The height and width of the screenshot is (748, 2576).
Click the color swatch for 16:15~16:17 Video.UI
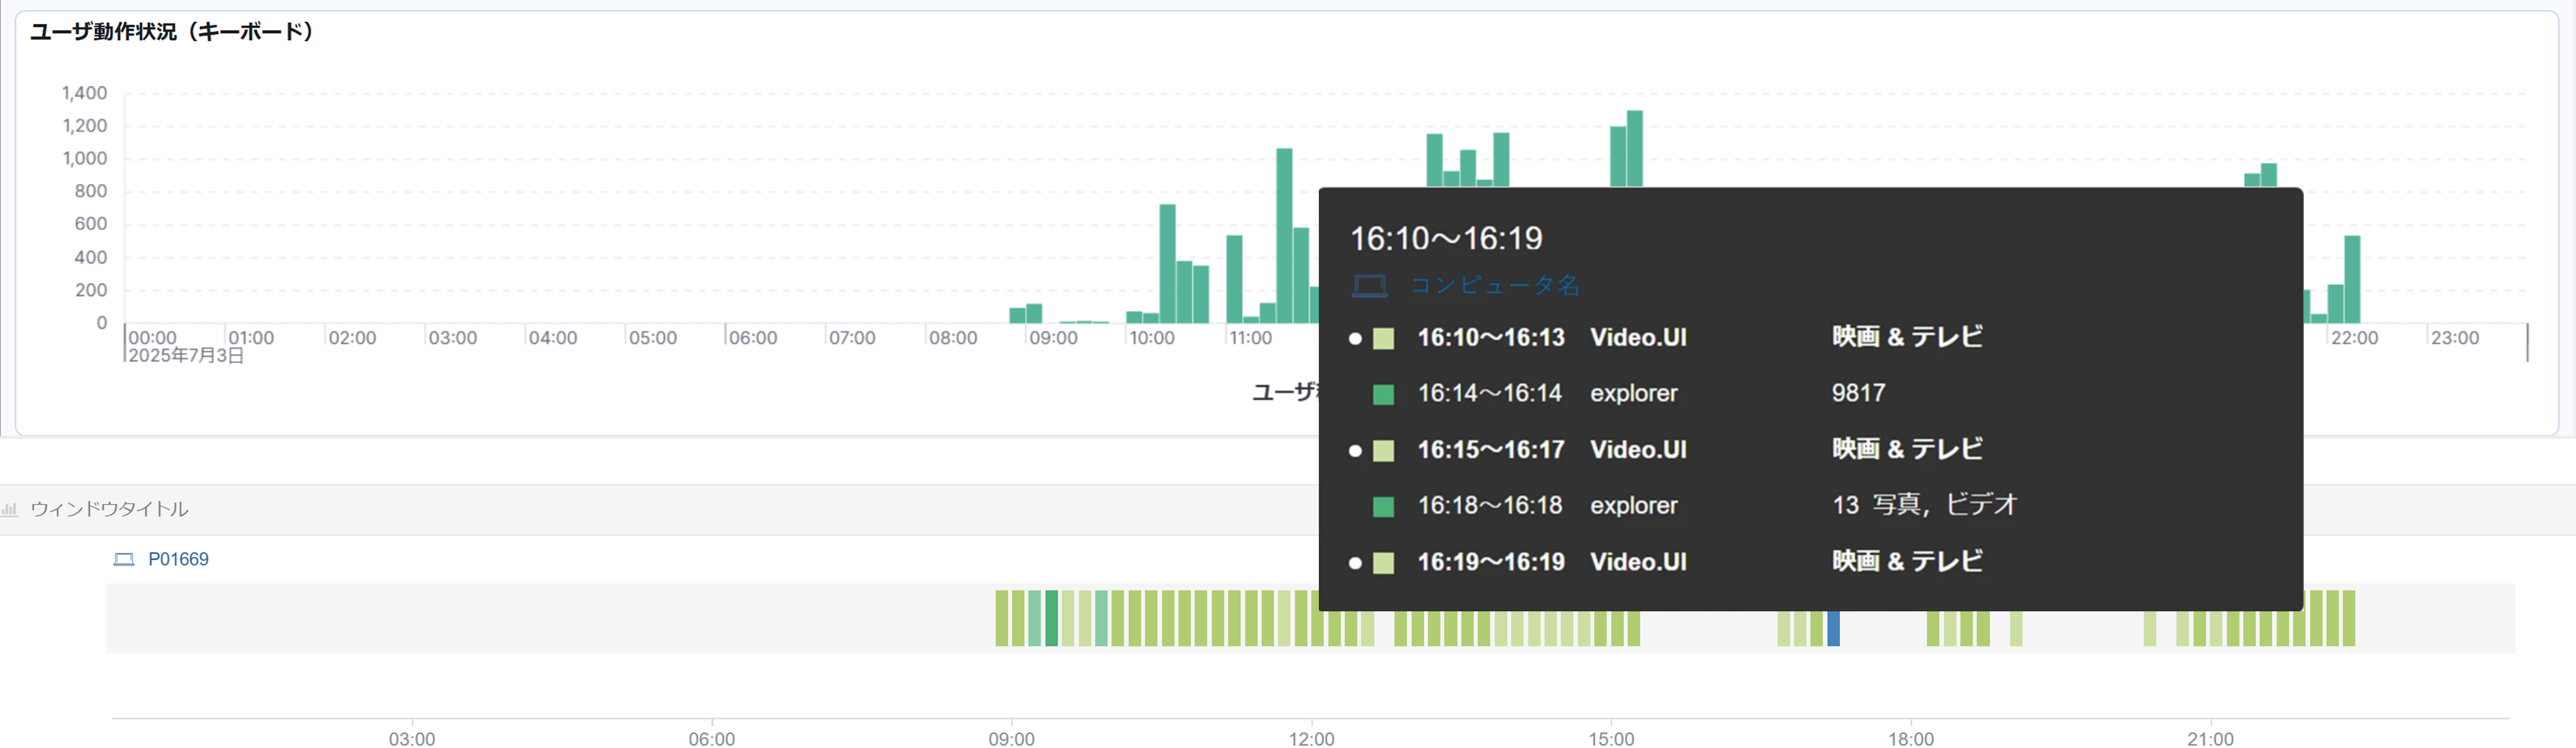click(1383, 450)
